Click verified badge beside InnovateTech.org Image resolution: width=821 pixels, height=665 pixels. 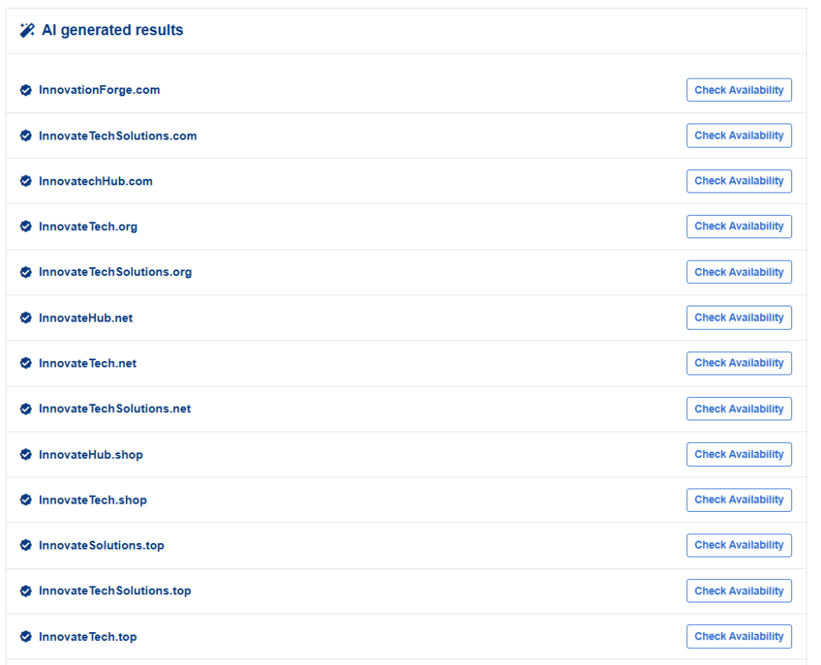coord(26,226)
